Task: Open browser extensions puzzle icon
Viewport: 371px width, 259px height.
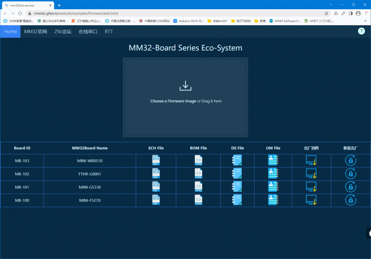Action: [336, 13]
